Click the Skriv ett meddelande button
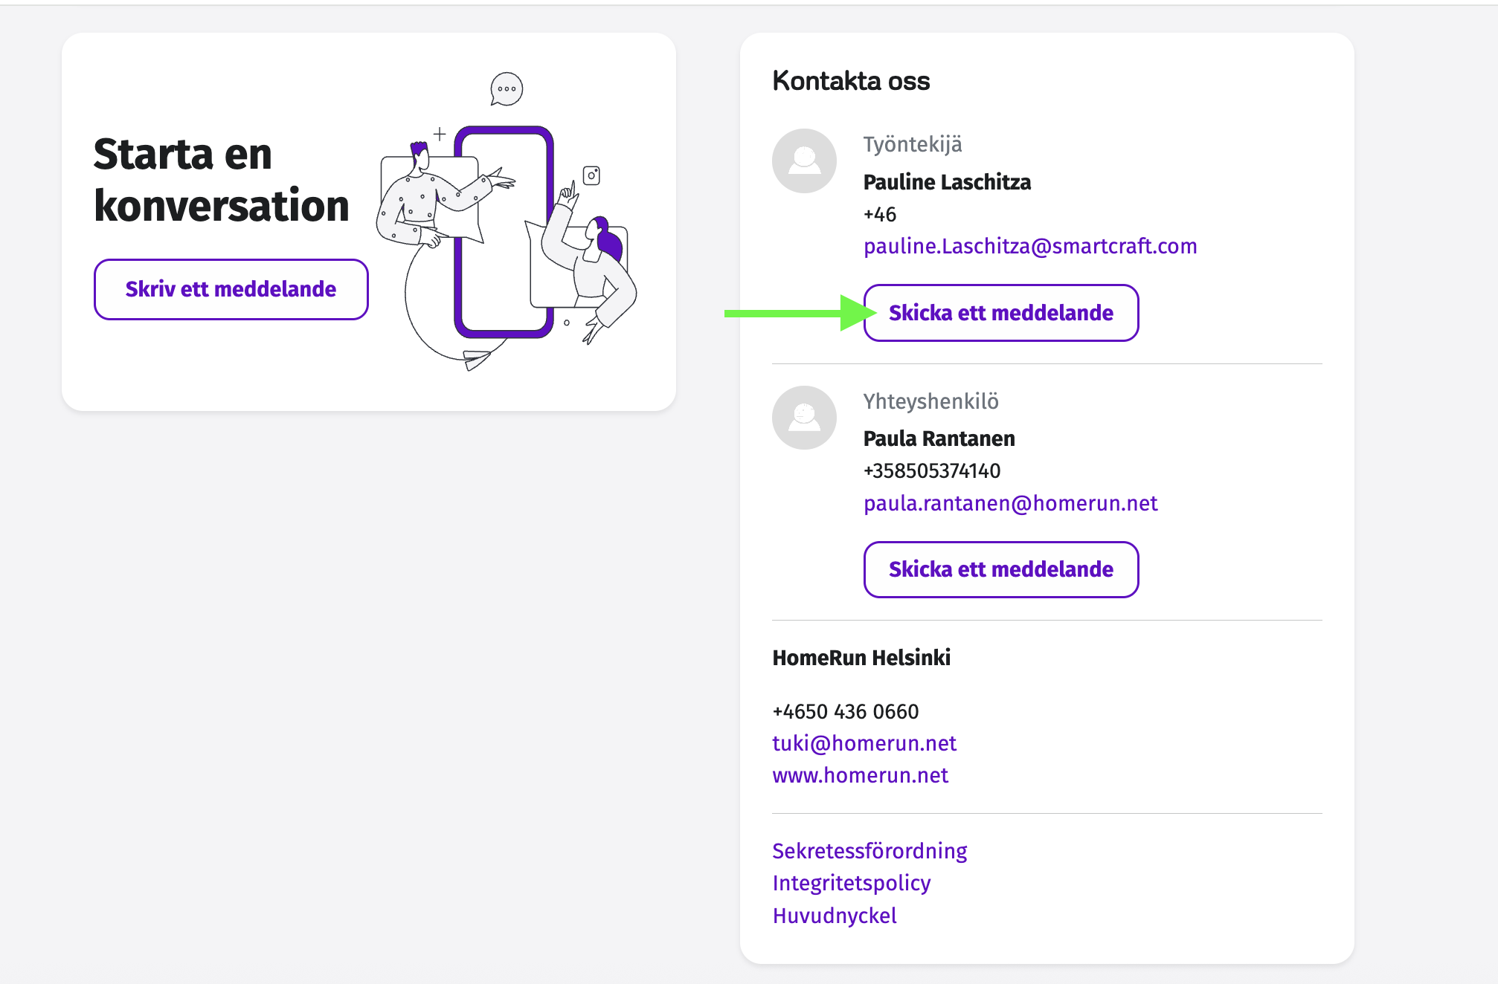The image size is (1498, 984). pos(231,289)
